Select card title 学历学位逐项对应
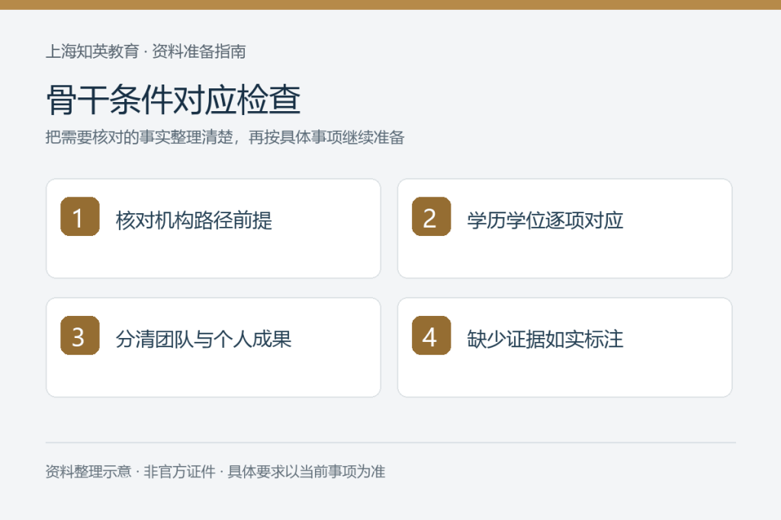This screenshot has width=781, height=520. (x=545, y=220)
